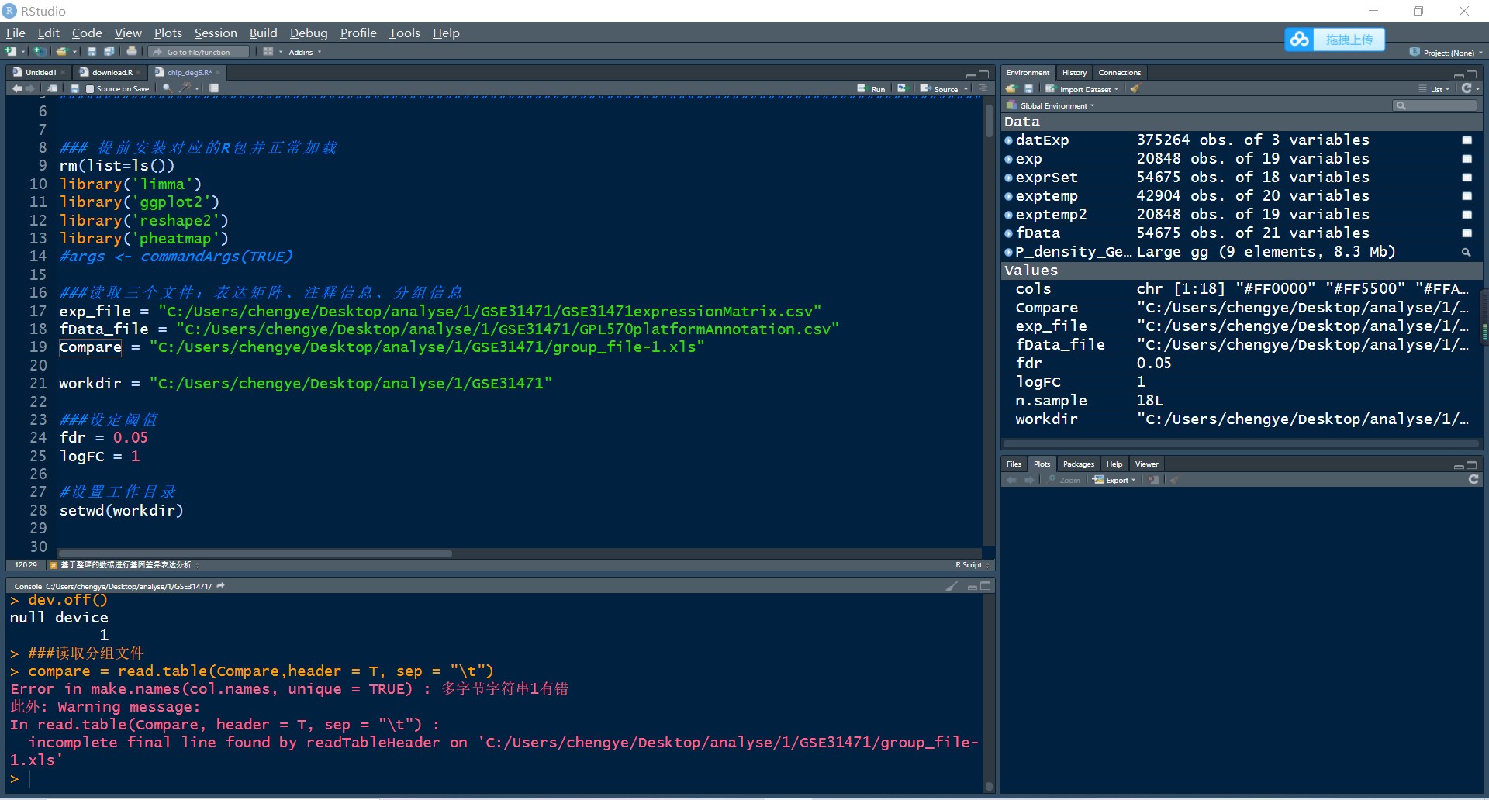This screenshot has height=800, width=1489.
Task: Click the editor horizontal scrollbar
Action: [254, 554]
